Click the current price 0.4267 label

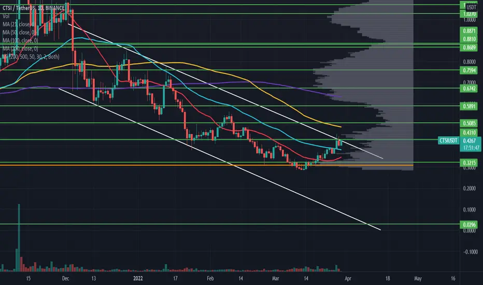point(469,141)
